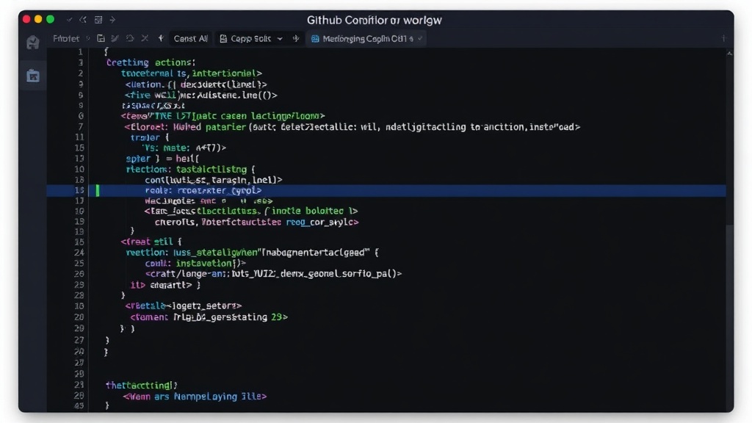Screen dimensions: 752x423
Task: Click the sparkle icon before Canst All
Action: pyautogui.click(x=161, y=38)
